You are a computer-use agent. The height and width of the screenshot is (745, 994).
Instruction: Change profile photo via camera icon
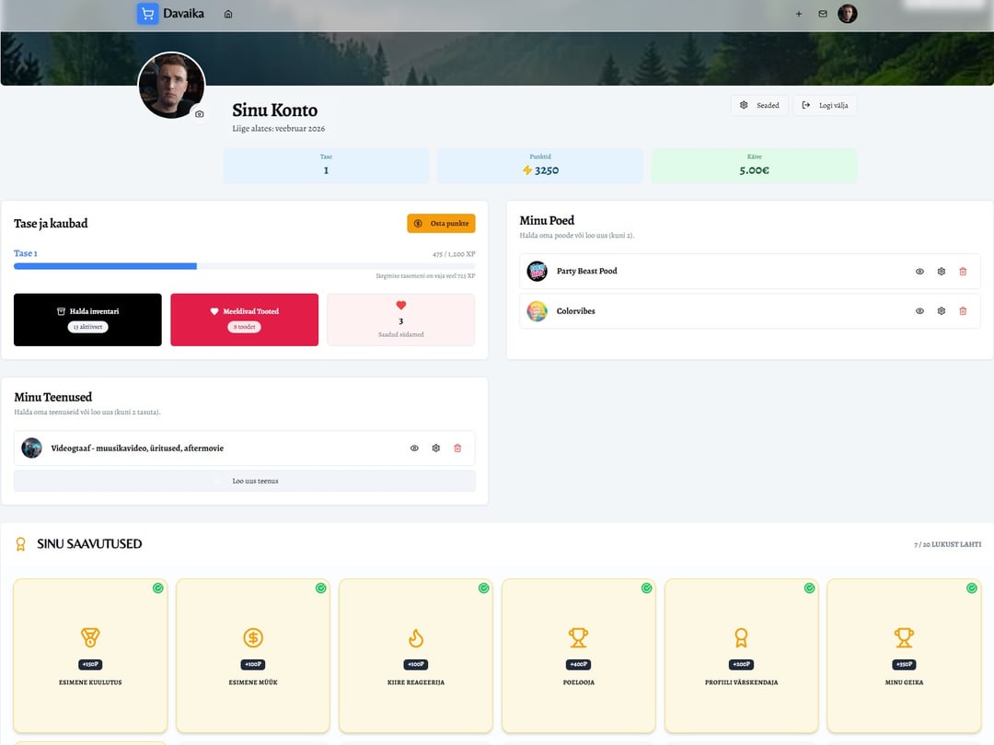tap(200, 114)
